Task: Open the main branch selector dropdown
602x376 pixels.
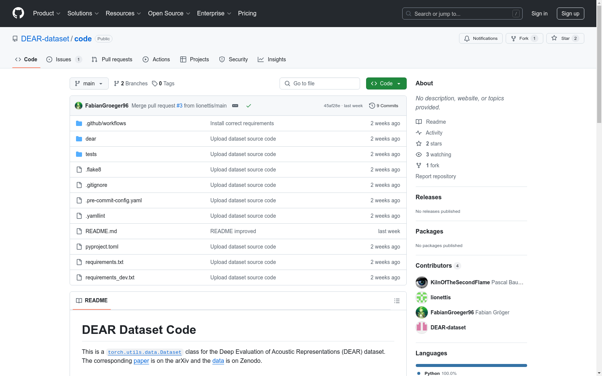Action: 89,83
